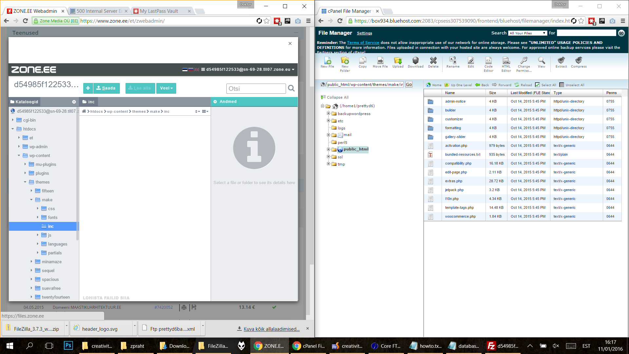Open view mode dropdown in Zone file pane
Image resolution: width=629 pixels, height=354 pixels.
point(205,111)
